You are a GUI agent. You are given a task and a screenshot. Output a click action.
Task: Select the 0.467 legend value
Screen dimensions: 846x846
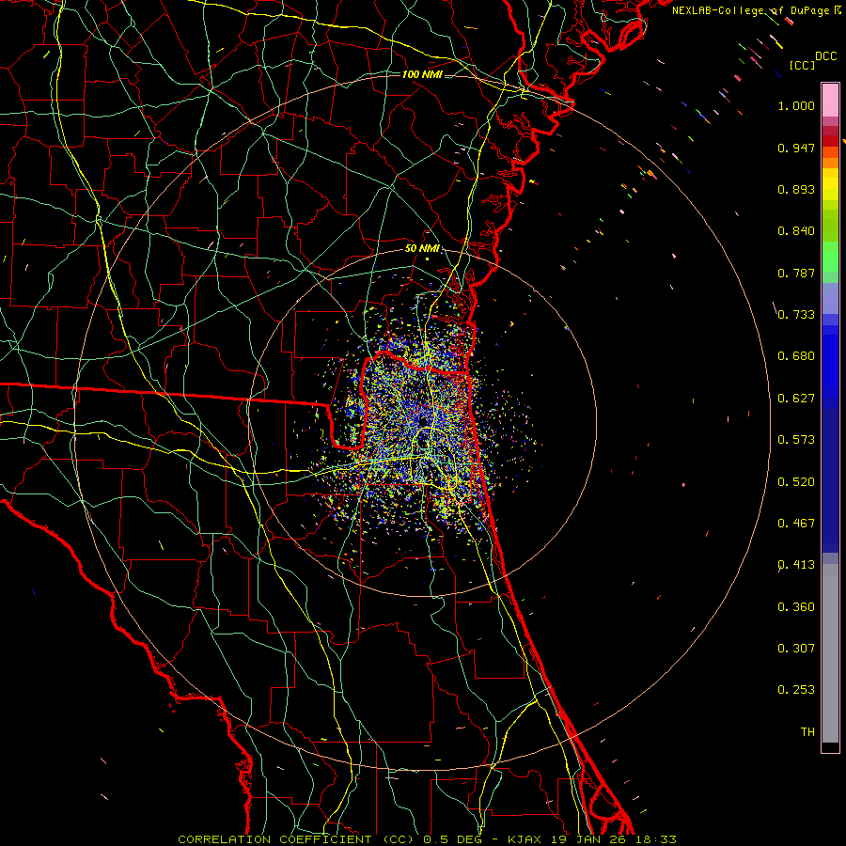(796, 524)
